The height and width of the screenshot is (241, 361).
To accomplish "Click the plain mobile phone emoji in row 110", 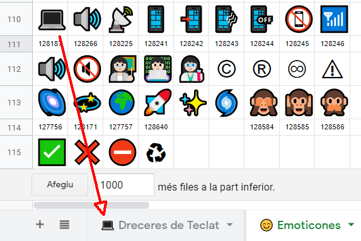I will click(156, 19).
